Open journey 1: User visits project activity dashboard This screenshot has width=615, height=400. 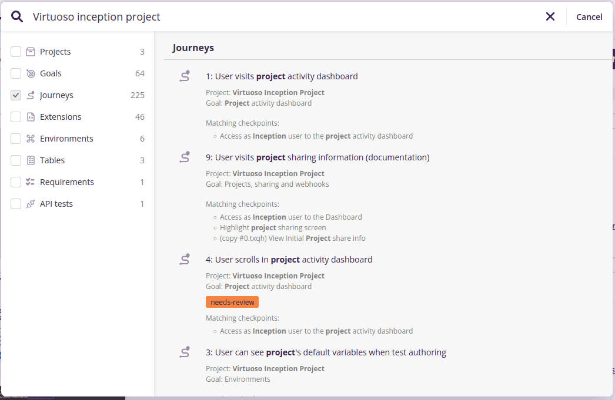(282, 76)
